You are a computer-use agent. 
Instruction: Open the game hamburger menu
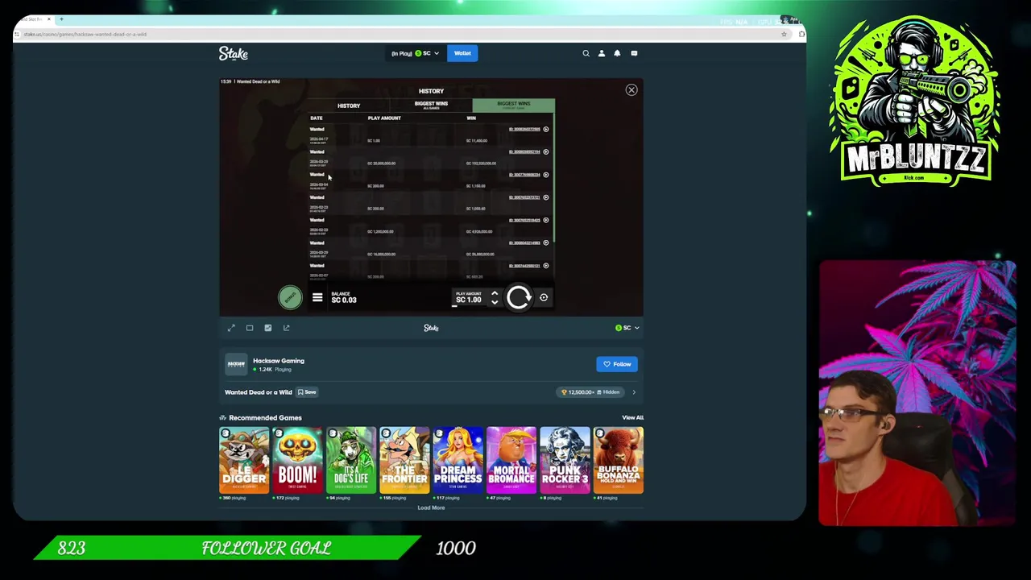(317, 298)
